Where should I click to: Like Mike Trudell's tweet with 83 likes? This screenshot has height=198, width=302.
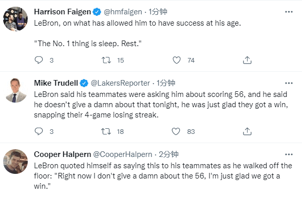176,131
